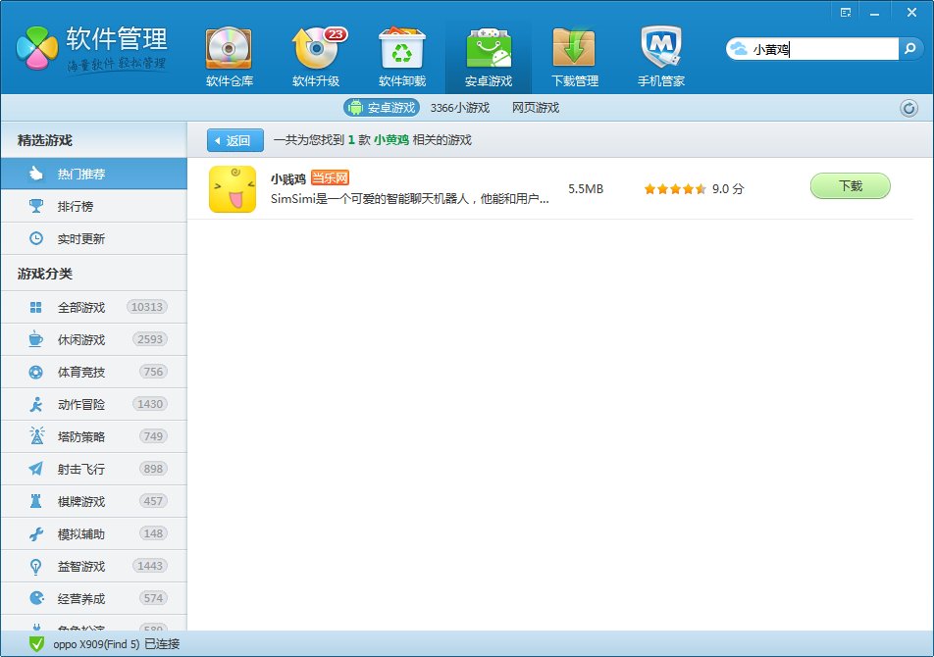934x657 pixels.
Task: Open the 软件卸载 recycle bin icon
Action: coord(401,56)
